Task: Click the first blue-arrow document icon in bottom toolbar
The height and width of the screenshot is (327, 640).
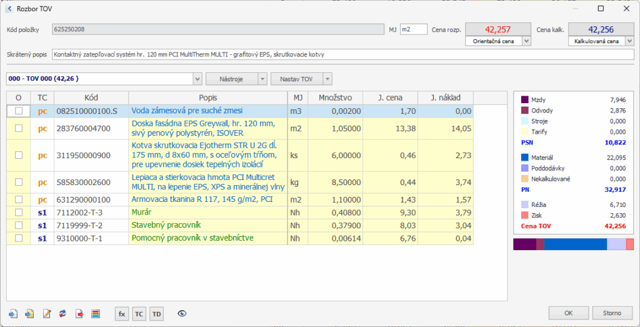Action: tap(14, 313)
